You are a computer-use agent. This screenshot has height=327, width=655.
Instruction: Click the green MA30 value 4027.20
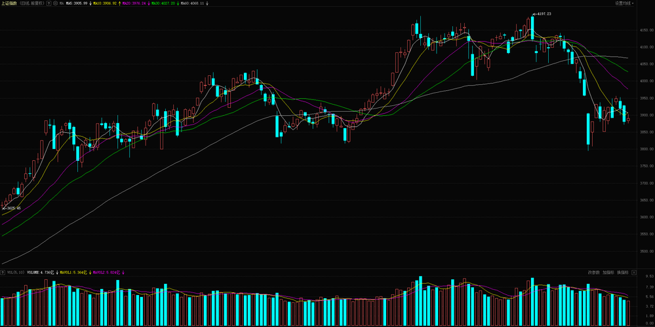coord(163,3)
